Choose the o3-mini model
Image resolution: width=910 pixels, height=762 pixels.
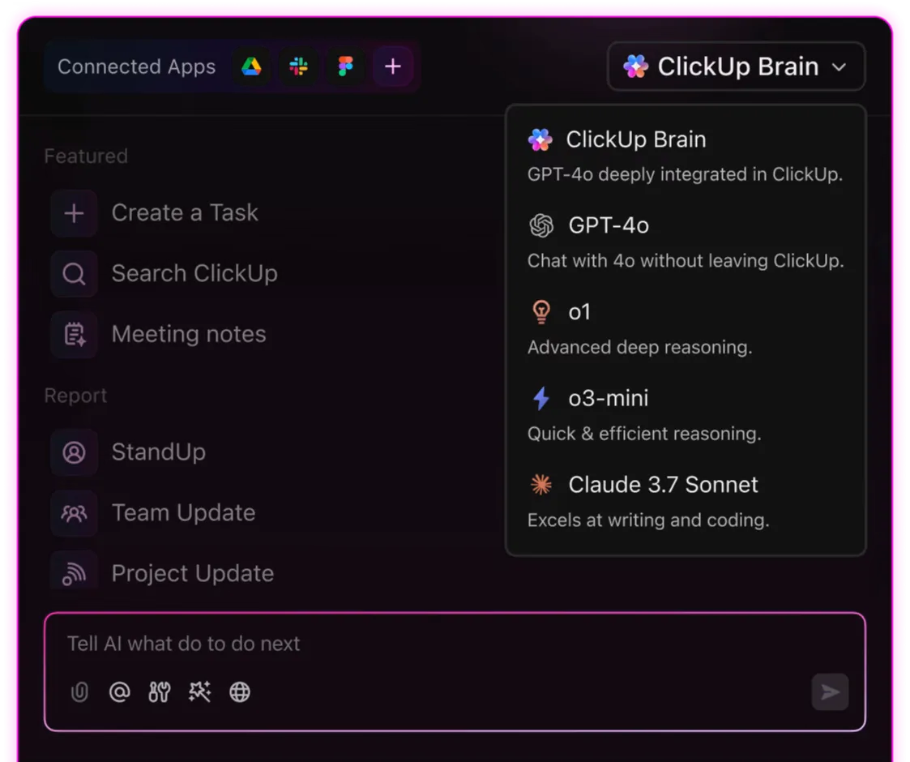point(686,415)
